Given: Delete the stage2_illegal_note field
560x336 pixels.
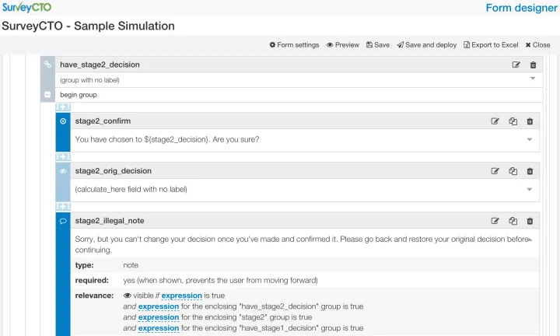Looking at the screenshot, I should [530, 221].
